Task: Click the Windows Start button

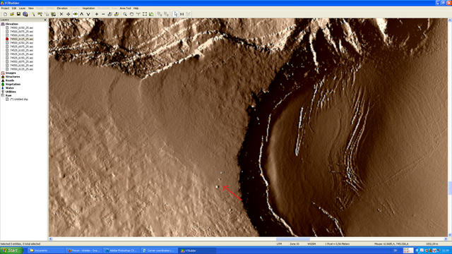Action: pyautogui.click(x=11, y=250)
